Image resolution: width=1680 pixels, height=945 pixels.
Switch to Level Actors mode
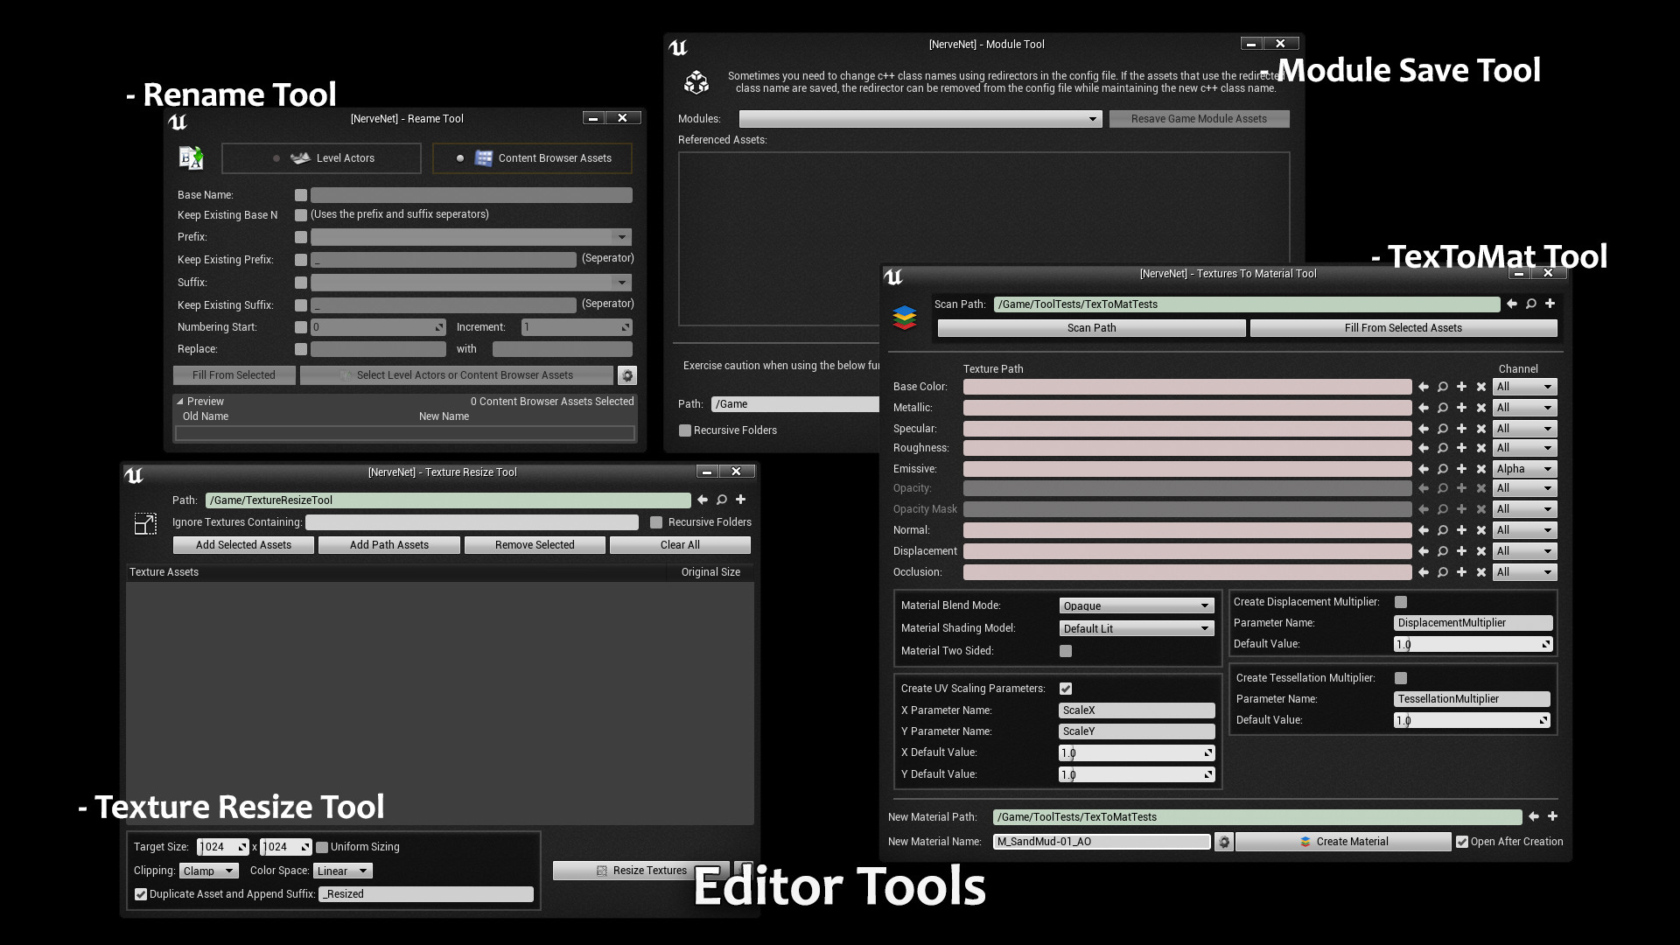tap(321, 158)
